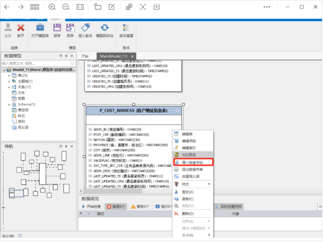Select the 文本 tree item
Image resolution: width=323 pixels, height=242 pixels.
(21, 93)
